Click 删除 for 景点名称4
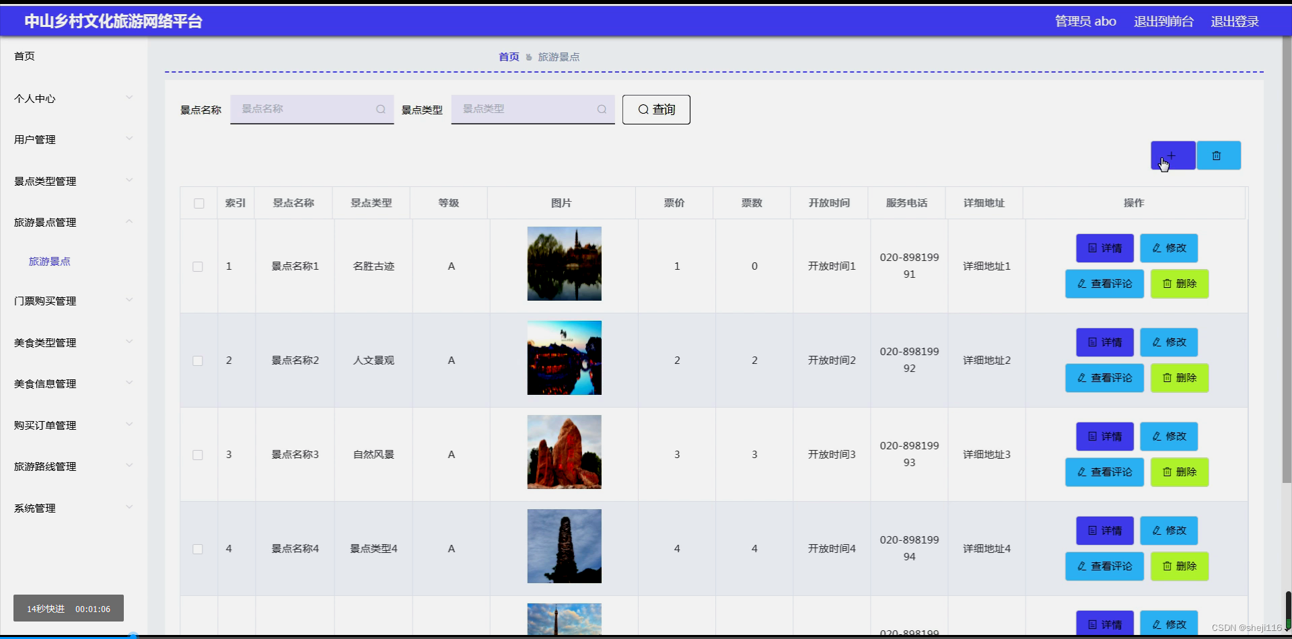Screen dimensions: 1292x639 [1179, 566]
